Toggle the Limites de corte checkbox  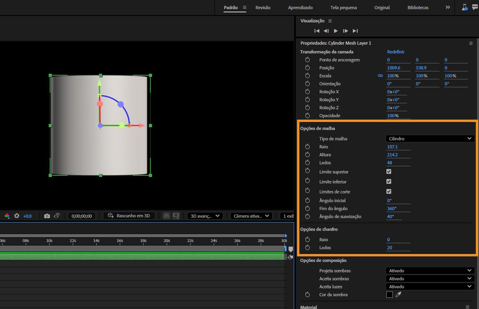389,192
